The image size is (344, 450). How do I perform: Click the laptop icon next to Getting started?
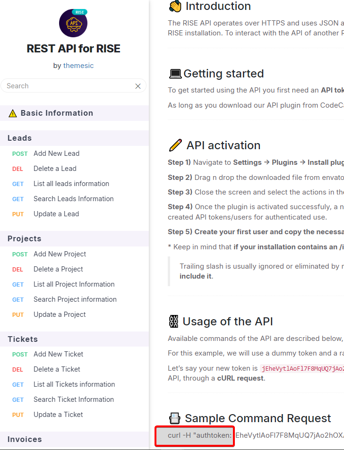[175, 74]
